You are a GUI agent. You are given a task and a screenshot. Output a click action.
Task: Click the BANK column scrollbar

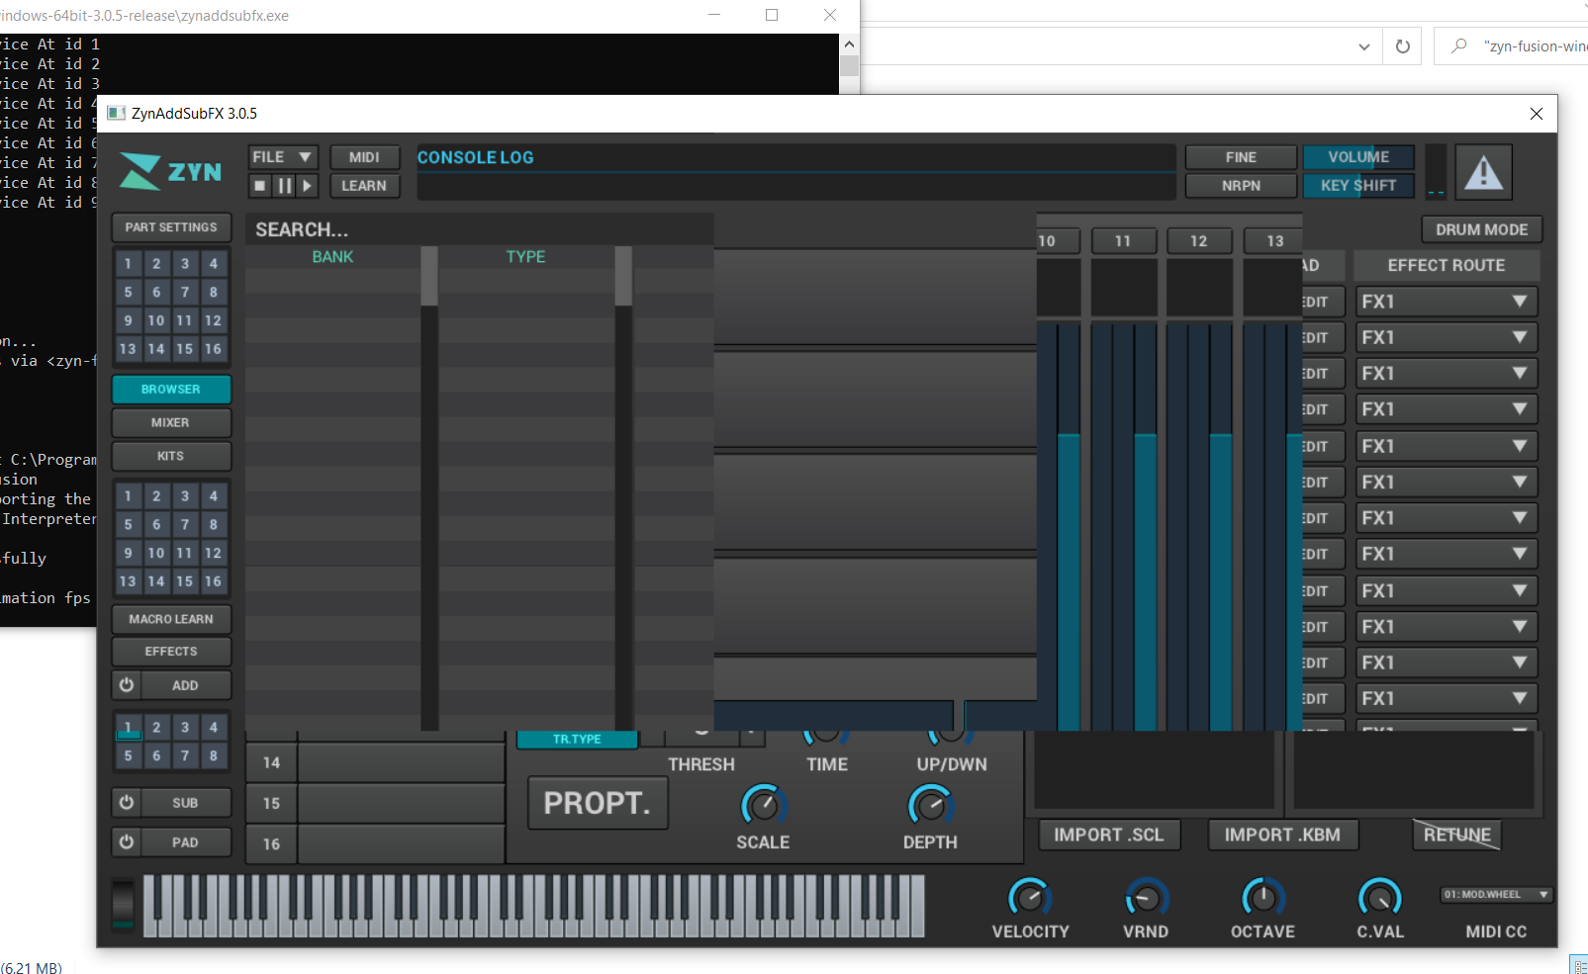(429, 488)
